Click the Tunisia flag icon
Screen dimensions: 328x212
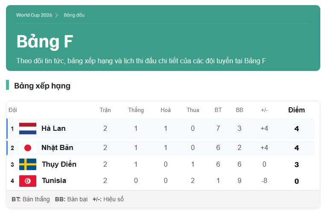pyautogui.click(x=28, y=181)
